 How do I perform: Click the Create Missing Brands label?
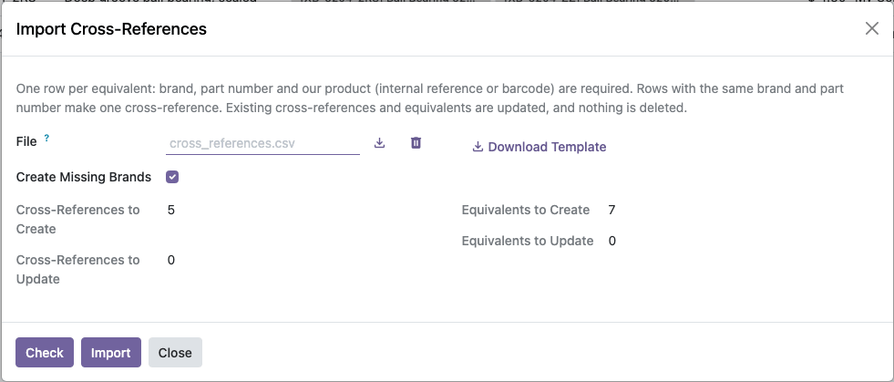click(84, 177)
